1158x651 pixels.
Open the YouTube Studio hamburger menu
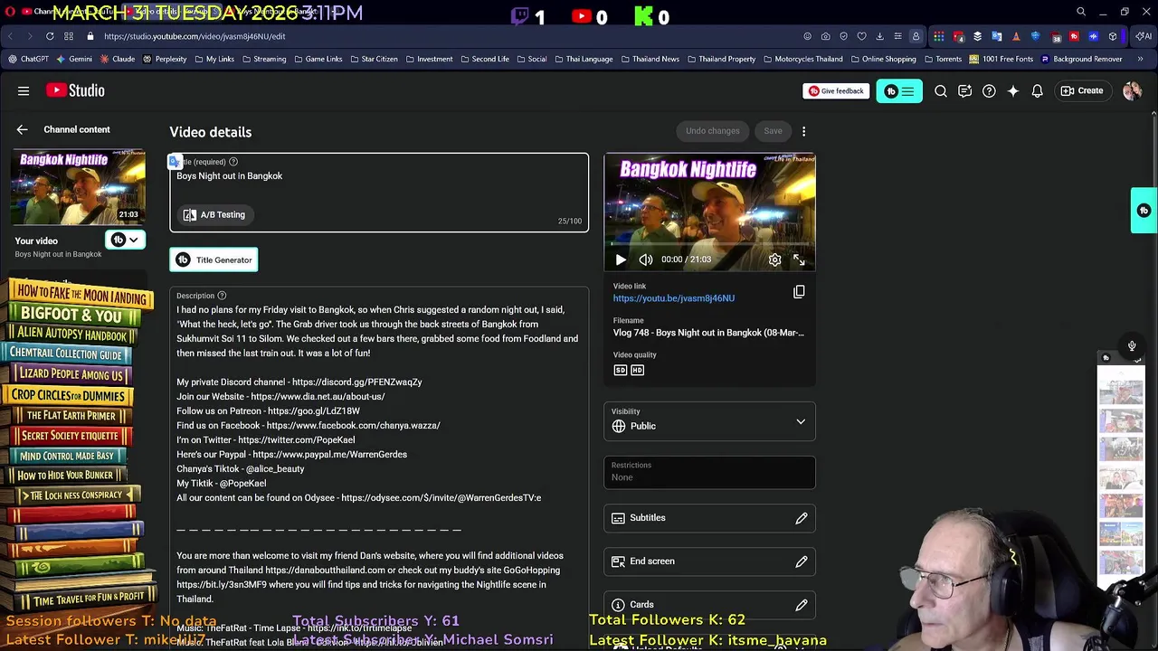24,90
